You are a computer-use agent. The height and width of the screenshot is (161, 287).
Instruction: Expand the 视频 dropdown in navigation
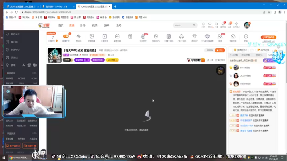(x=95, y=25)
